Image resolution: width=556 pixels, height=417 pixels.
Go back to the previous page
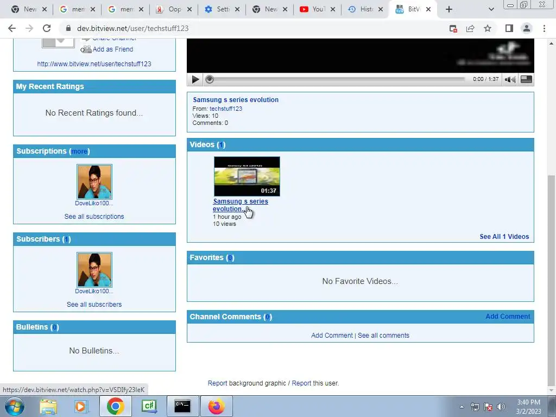click(x=12, y=28)
